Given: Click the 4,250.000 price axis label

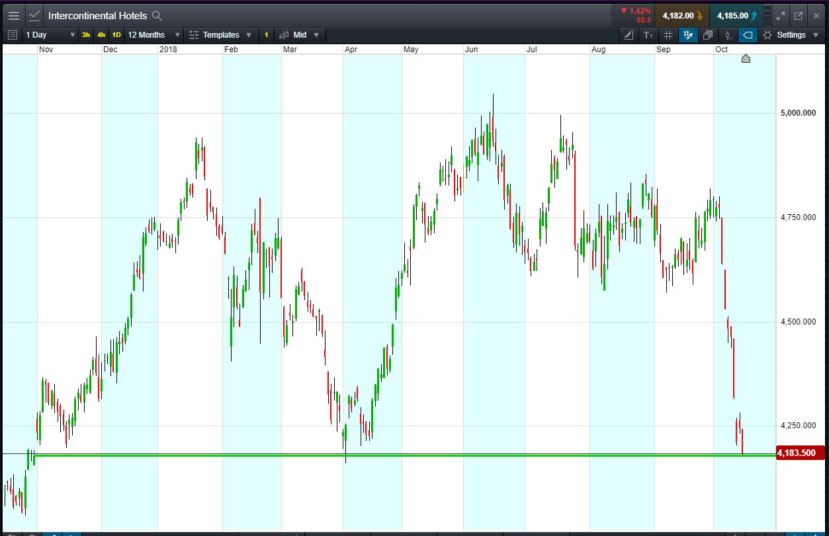Looking at the screenshot, I should coord(798,426).
